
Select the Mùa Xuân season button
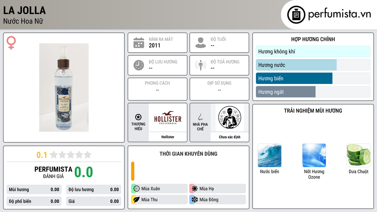pos(159,189)
